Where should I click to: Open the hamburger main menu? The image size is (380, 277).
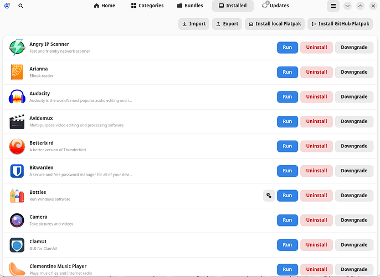pos(333,6)
